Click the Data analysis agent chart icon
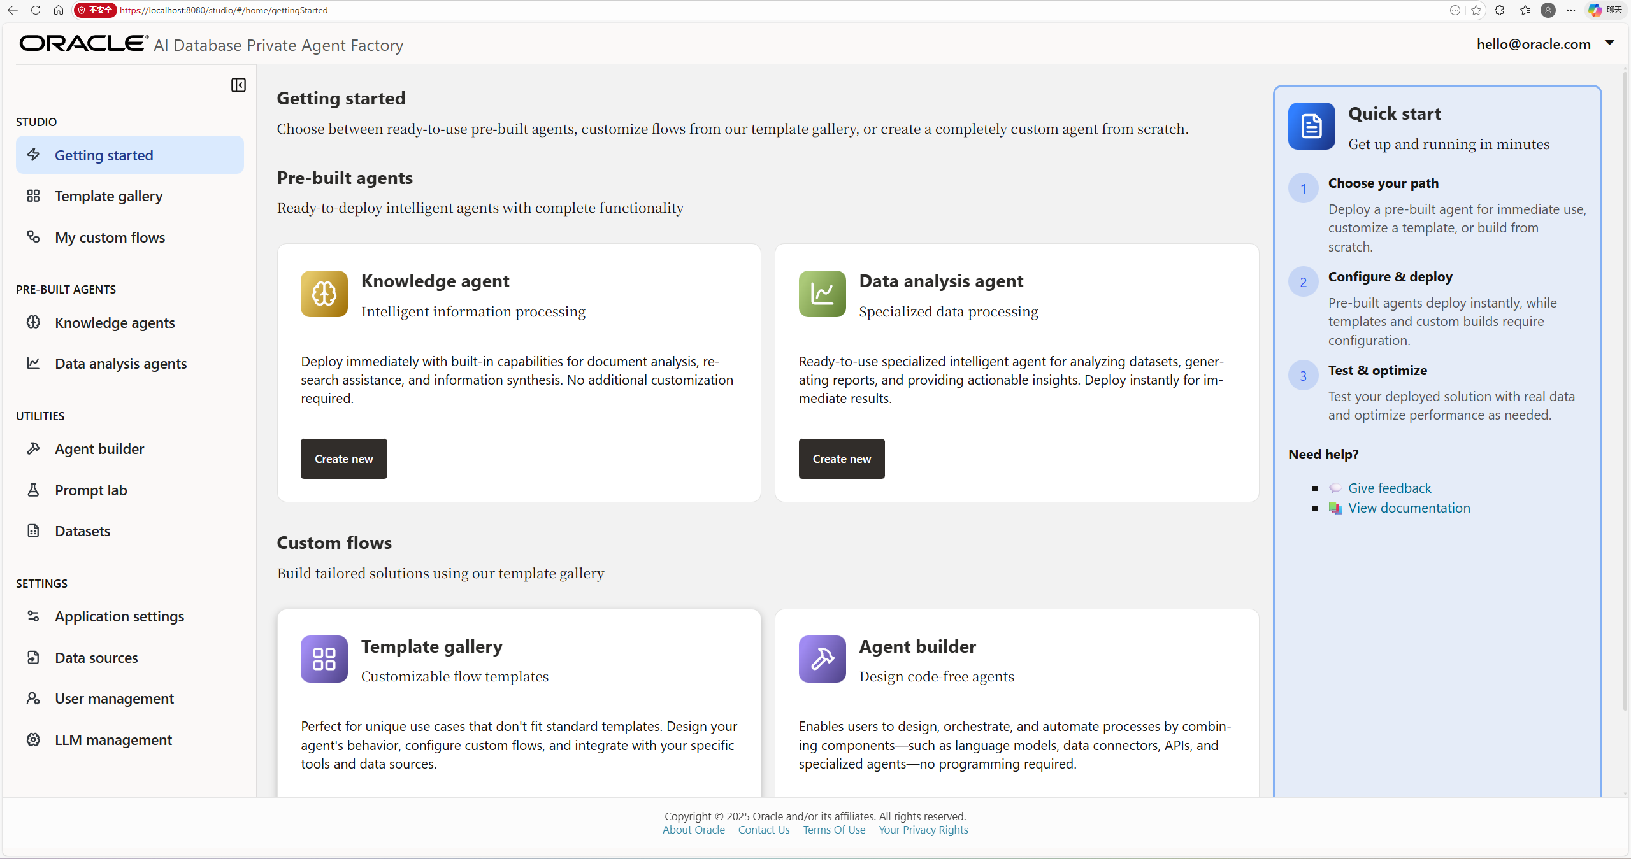 point(822,294)
